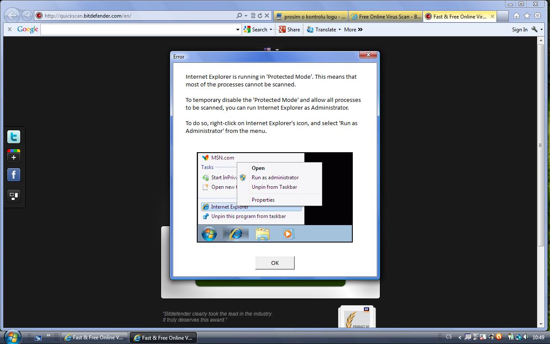
Task: Stop page loading with the X icon
Action: click(266, 16)
